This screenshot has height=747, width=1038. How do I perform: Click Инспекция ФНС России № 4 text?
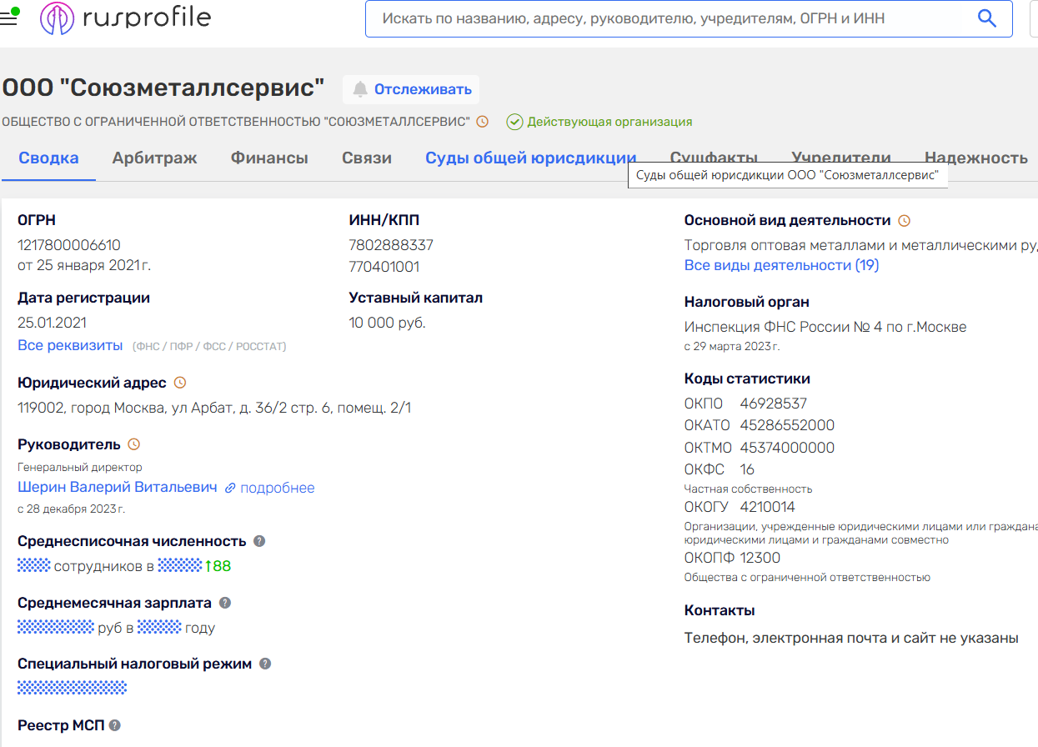tap(825, 327)
